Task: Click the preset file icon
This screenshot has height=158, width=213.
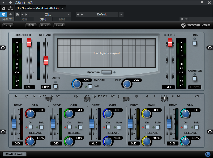Action: coord(18,14)
